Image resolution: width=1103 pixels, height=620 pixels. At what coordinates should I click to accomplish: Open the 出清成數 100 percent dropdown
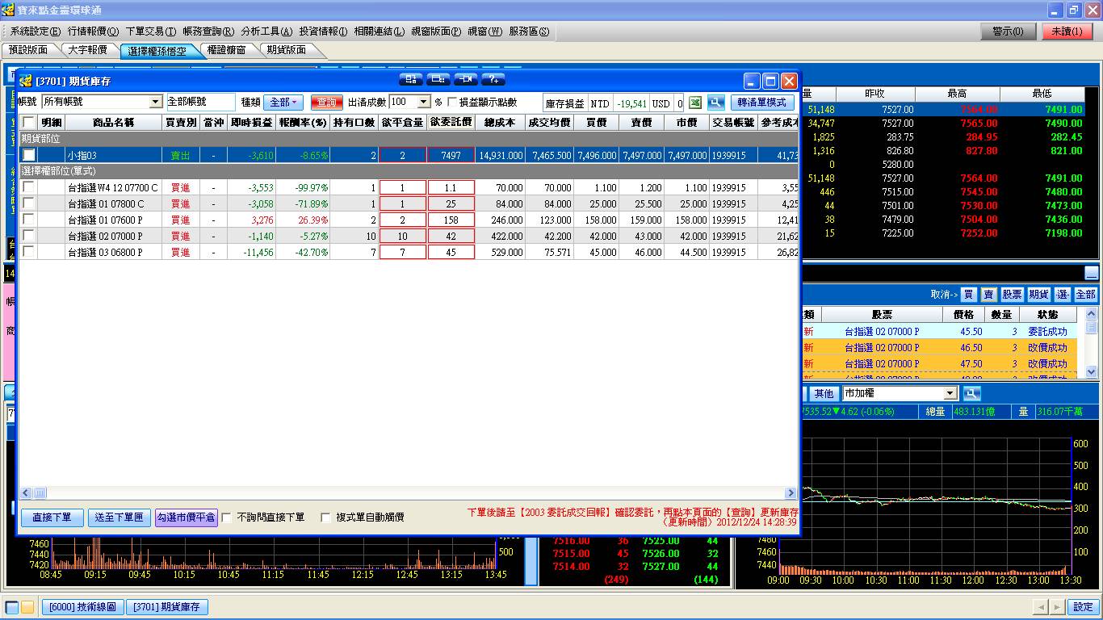tap(423, 103)
